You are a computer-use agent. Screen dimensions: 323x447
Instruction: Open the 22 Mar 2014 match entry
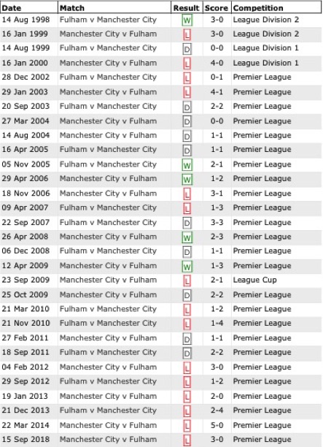coord(108,425)
